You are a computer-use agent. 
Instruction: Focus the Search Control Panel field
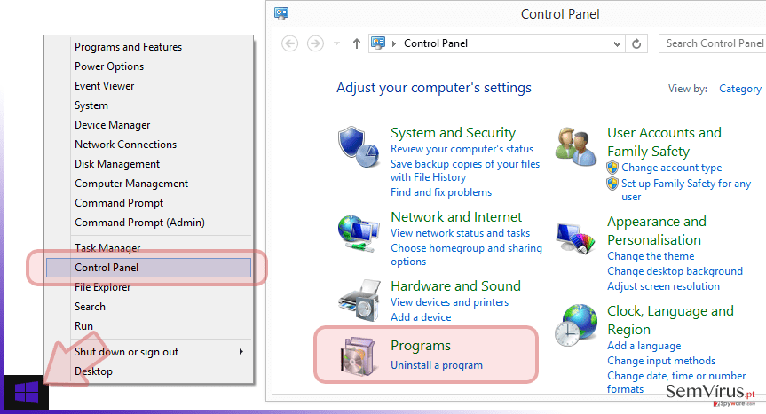pyautogui.click(x=712, y=43)
